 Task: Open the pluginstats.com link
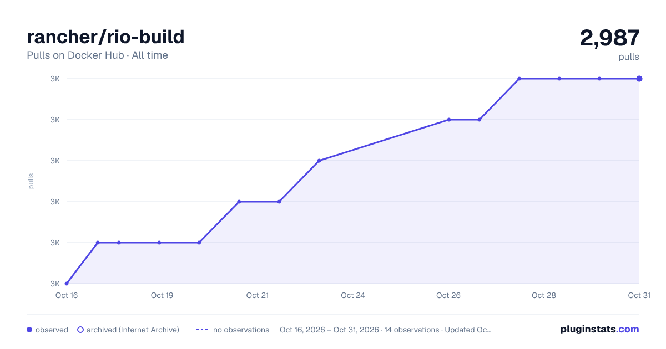coord(599,329)
